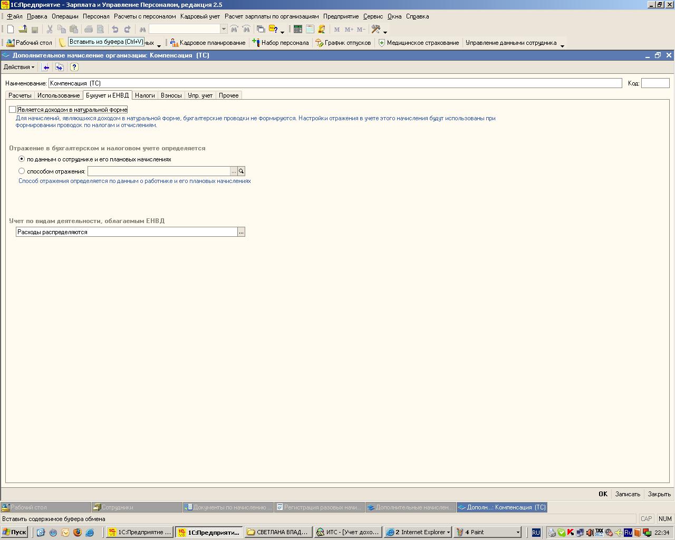Screen dimensions: 675x540
Task: Open the Кадровый учет menu
Action: 200,16
